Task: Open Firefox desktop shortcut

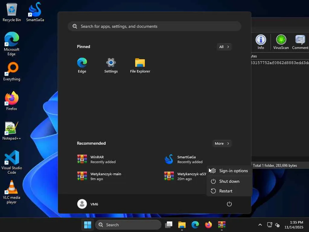Action: 12,101
